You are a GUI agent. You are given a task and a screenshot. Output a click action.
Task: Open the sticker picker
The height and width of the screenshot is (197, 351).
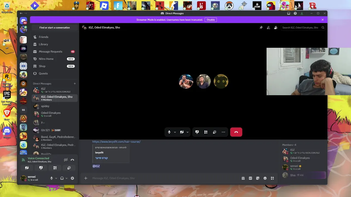coord(258,178)
